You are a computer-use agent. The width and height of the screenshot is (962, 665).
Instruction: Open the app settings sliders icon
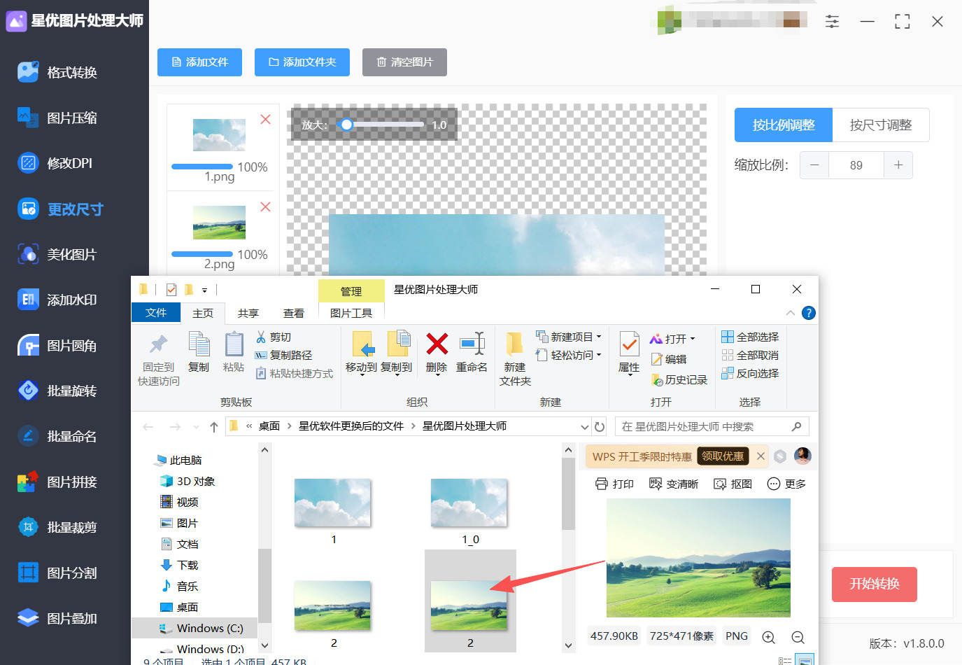(832, 22)
